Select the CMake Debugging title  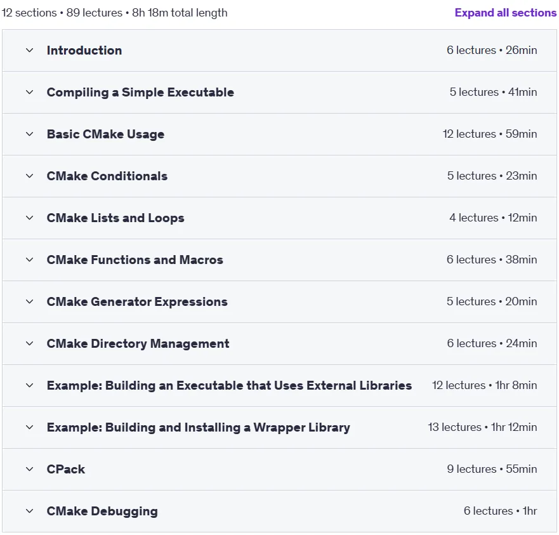coord(102,511)
